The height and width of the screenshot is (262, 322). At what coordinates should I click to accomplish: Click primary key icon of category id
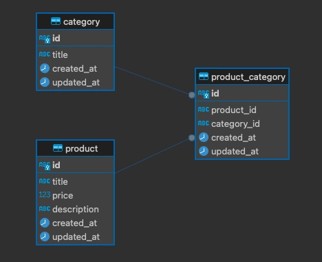(45, 39)
